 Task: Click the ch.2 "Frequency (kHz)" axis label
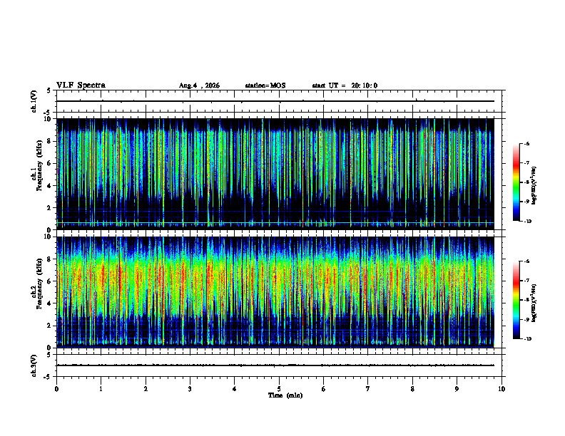[x=39, y=284]
